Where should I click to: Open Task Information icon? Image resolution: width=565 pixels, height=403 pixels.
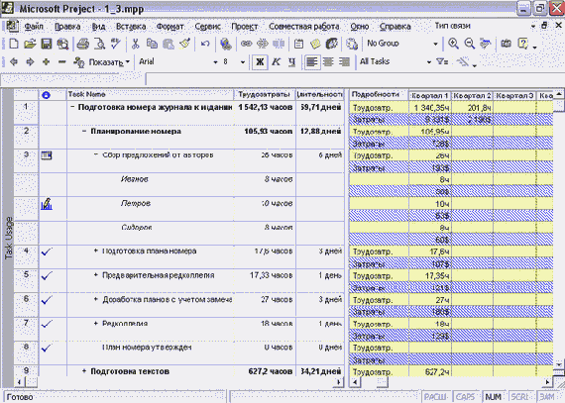(x=298, y=44)
